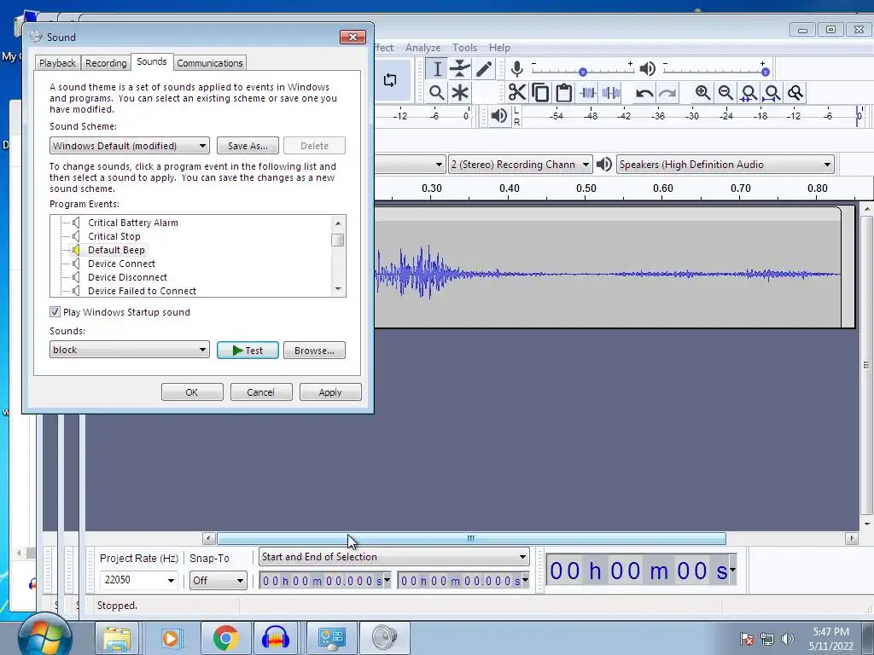The image size is (874, 655).
Task: Click the Browse... button
Action: [x=314, y=351]
